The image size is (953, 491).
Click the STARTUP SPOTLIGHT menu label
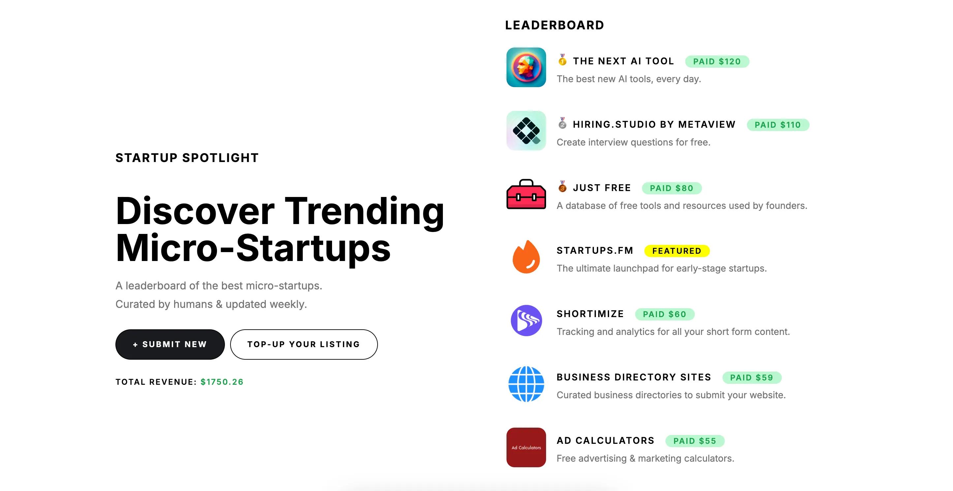tap(187, 157)
